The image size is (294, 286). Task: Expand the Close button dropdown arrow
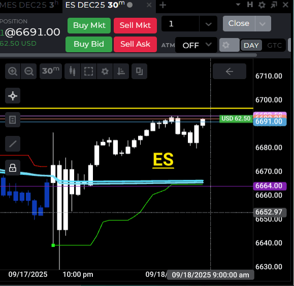[x=263, y=24]
